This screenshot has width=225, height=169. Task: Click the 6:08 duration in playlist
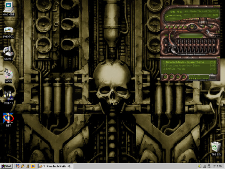tap(213, 66)
